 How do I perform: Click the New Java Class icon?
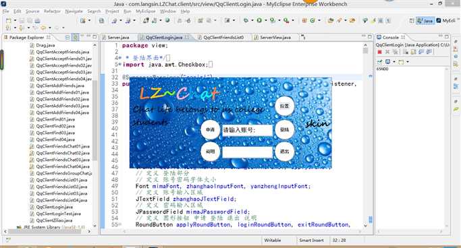313,20
